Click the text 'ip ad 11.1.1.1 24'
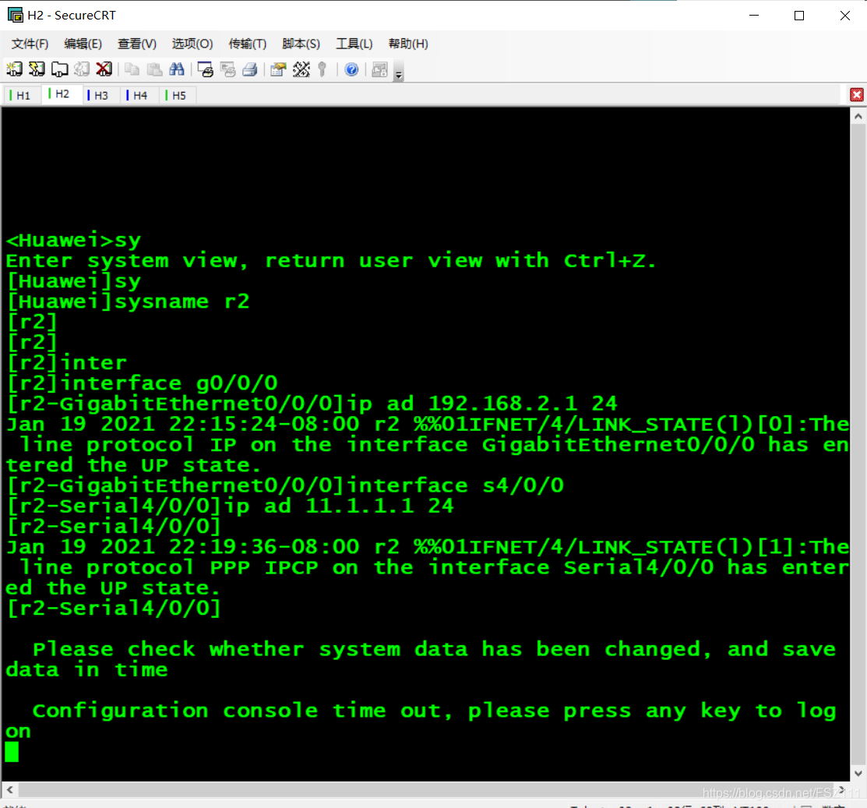Viewport: 867px width, 808px height. pyautogui.click(x=338, y=506)
